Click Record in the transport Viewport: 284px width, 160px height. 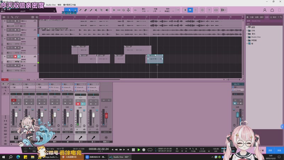coord(144,150)
